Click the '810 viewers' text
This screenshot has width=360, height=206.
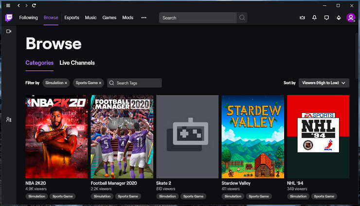(x=166, y=189)
